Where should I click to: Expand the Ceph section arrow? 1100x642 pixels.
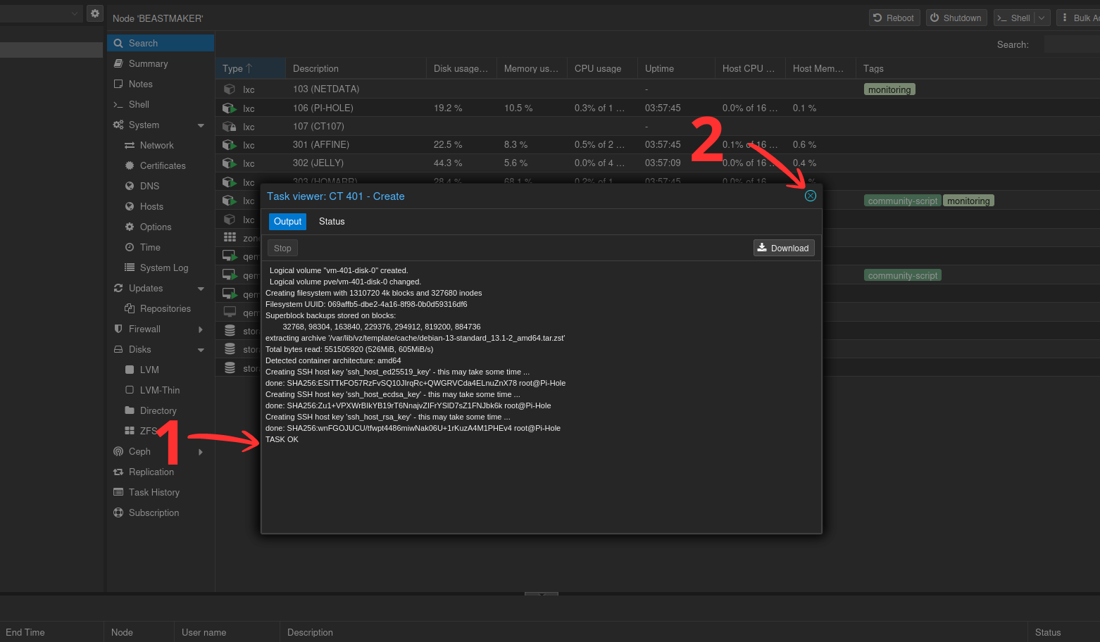[201, 452]
